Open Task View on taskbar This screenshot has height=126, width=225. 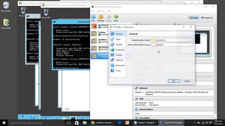[x=69, y=123]
